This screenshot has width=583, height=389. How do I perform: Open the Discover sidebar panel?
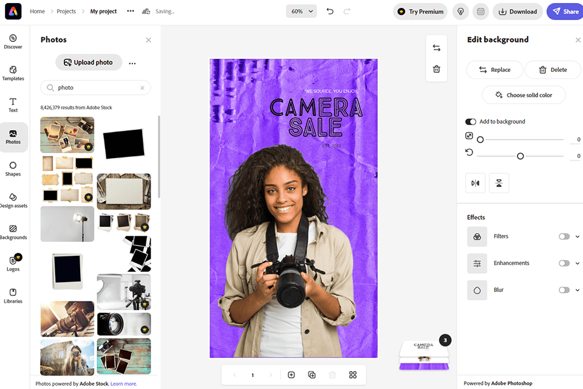click(13, 42)
